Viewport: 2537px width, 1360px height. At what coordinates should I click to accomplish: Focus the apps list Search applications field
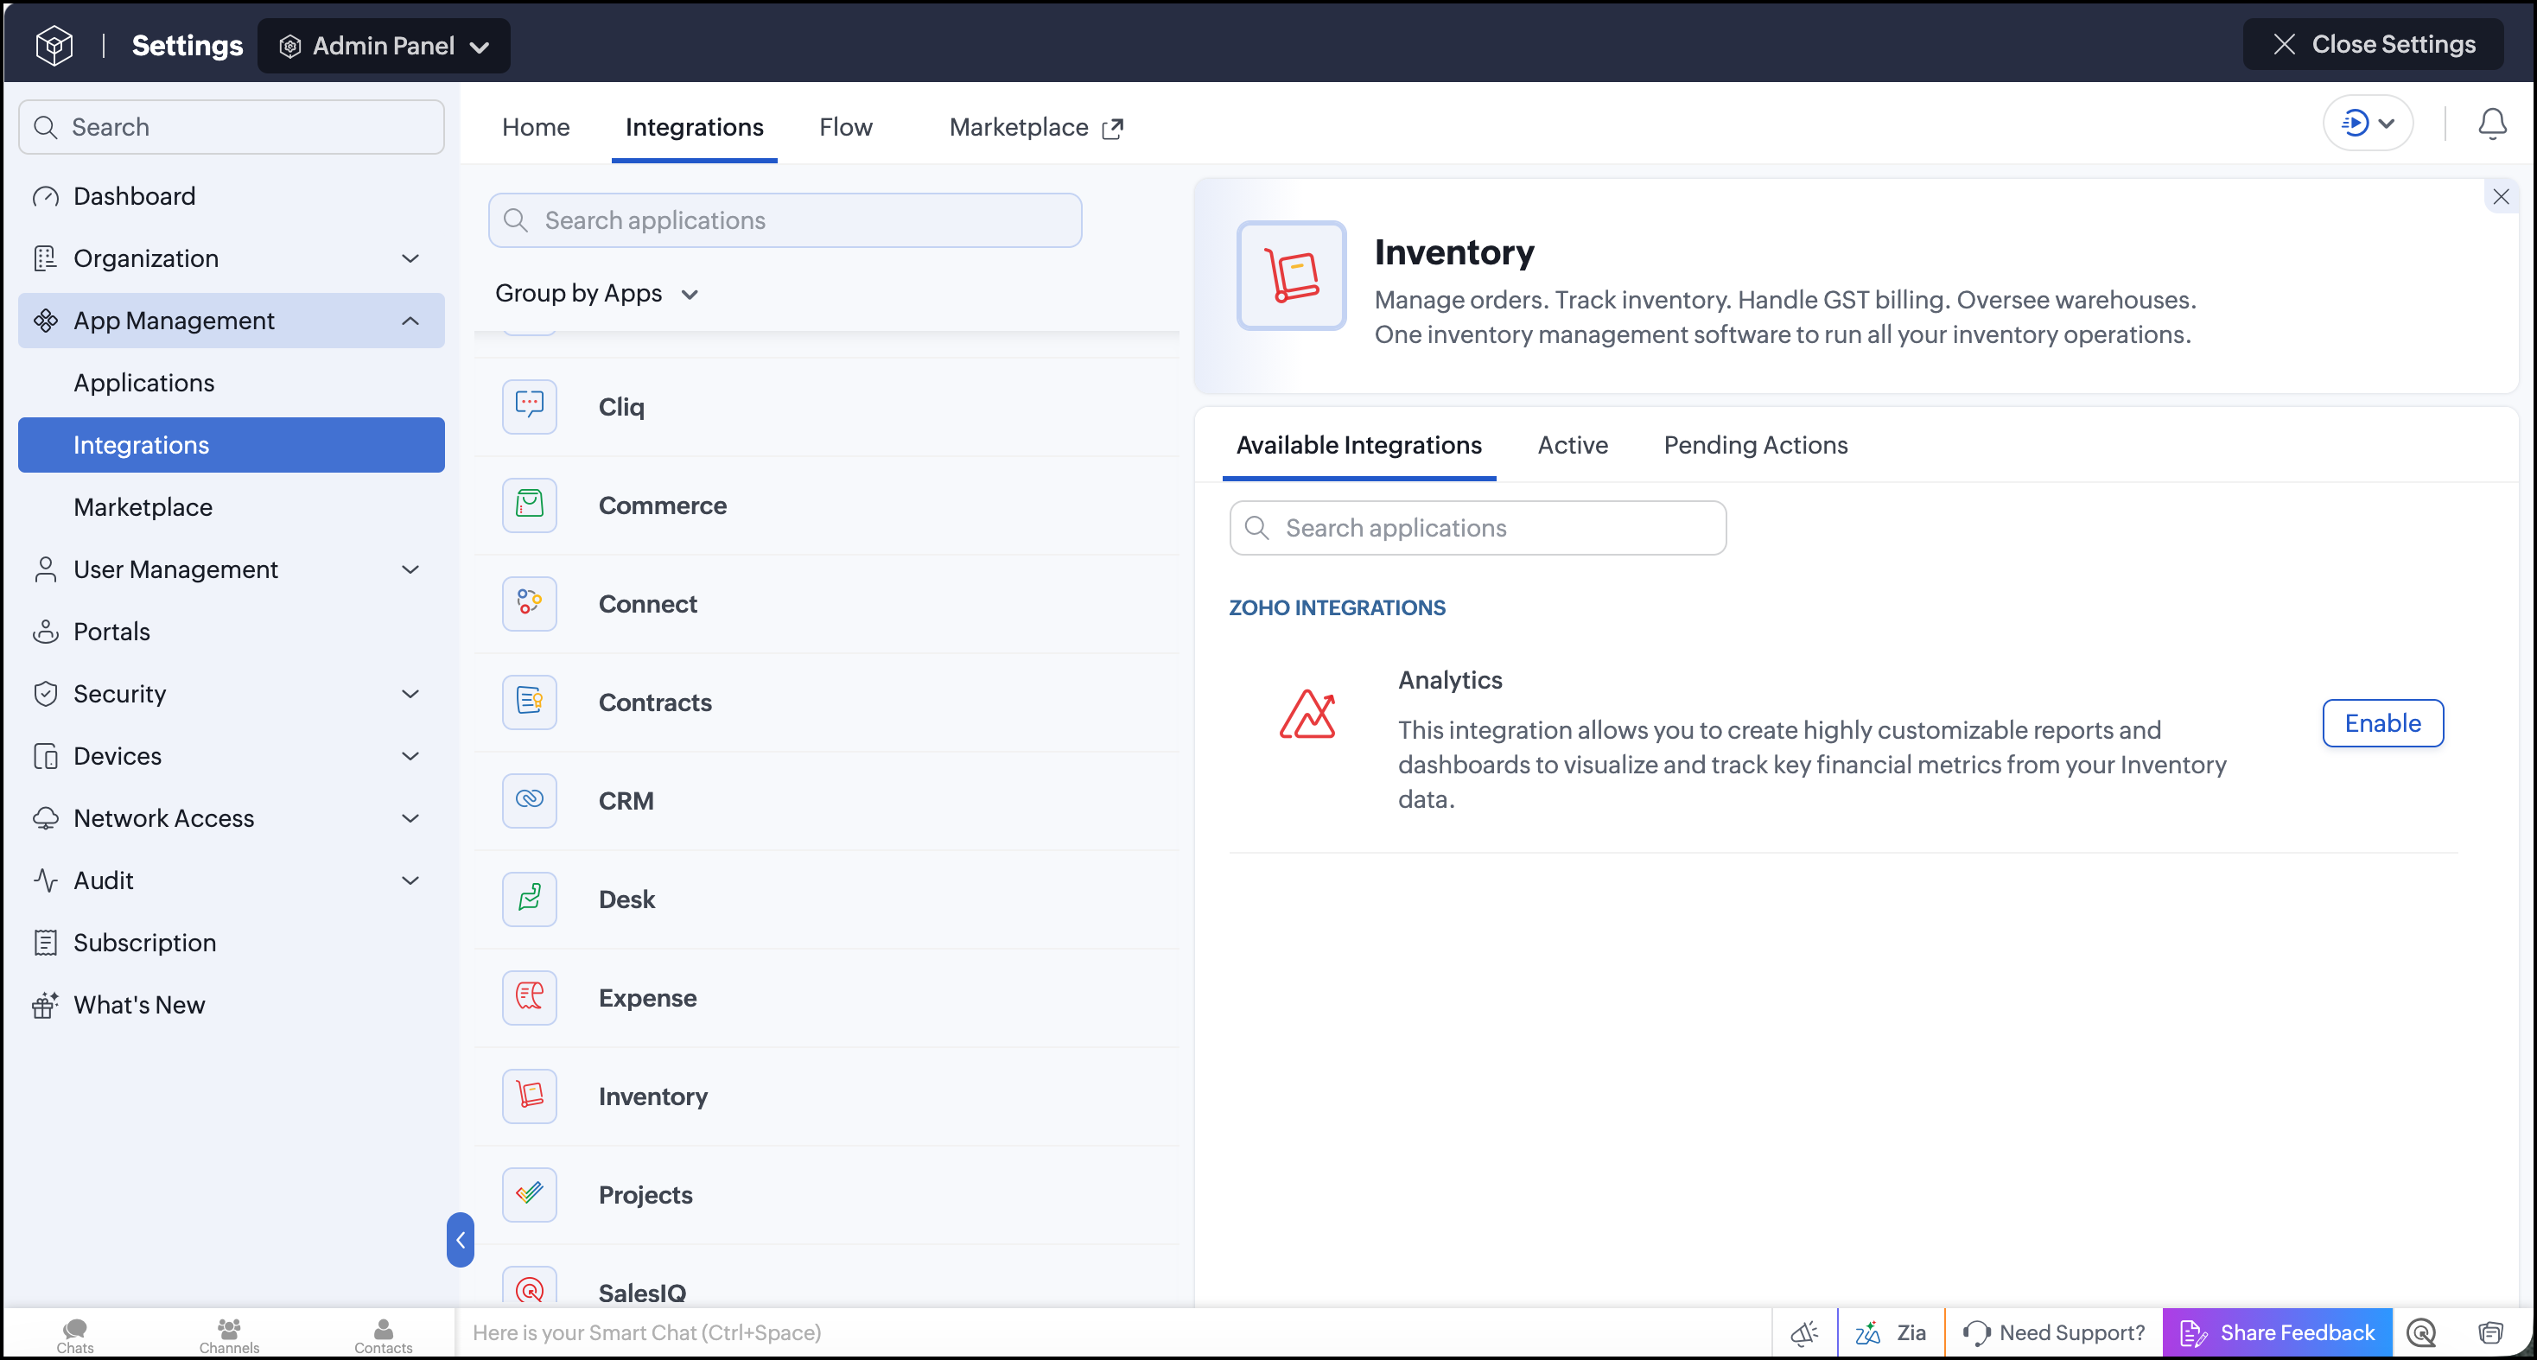coord(785,220)
